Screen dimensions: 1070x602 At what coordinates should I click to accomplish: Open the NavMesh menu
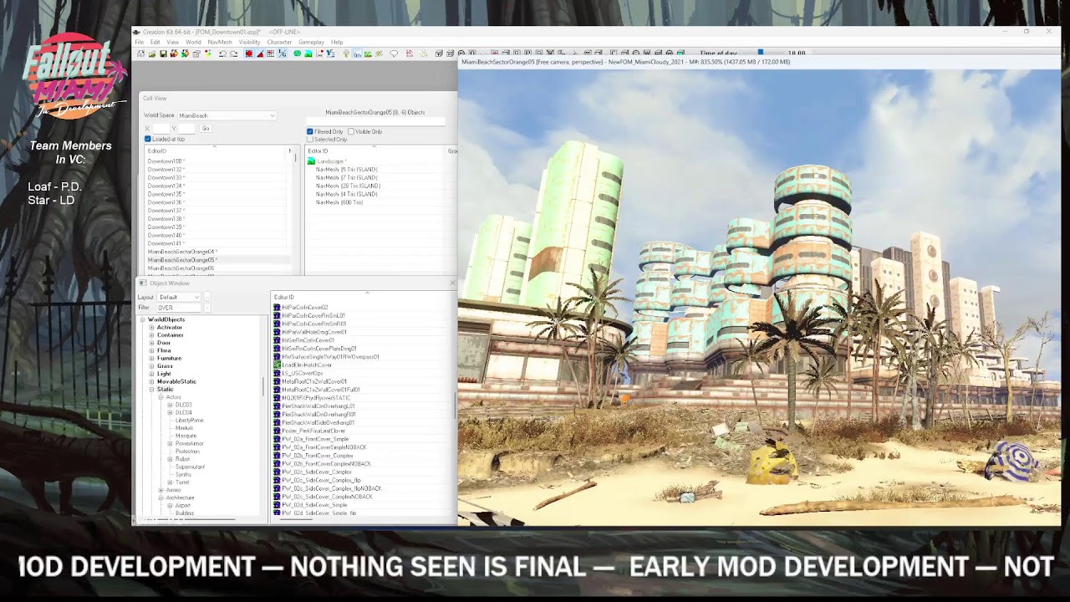point(220,42)
